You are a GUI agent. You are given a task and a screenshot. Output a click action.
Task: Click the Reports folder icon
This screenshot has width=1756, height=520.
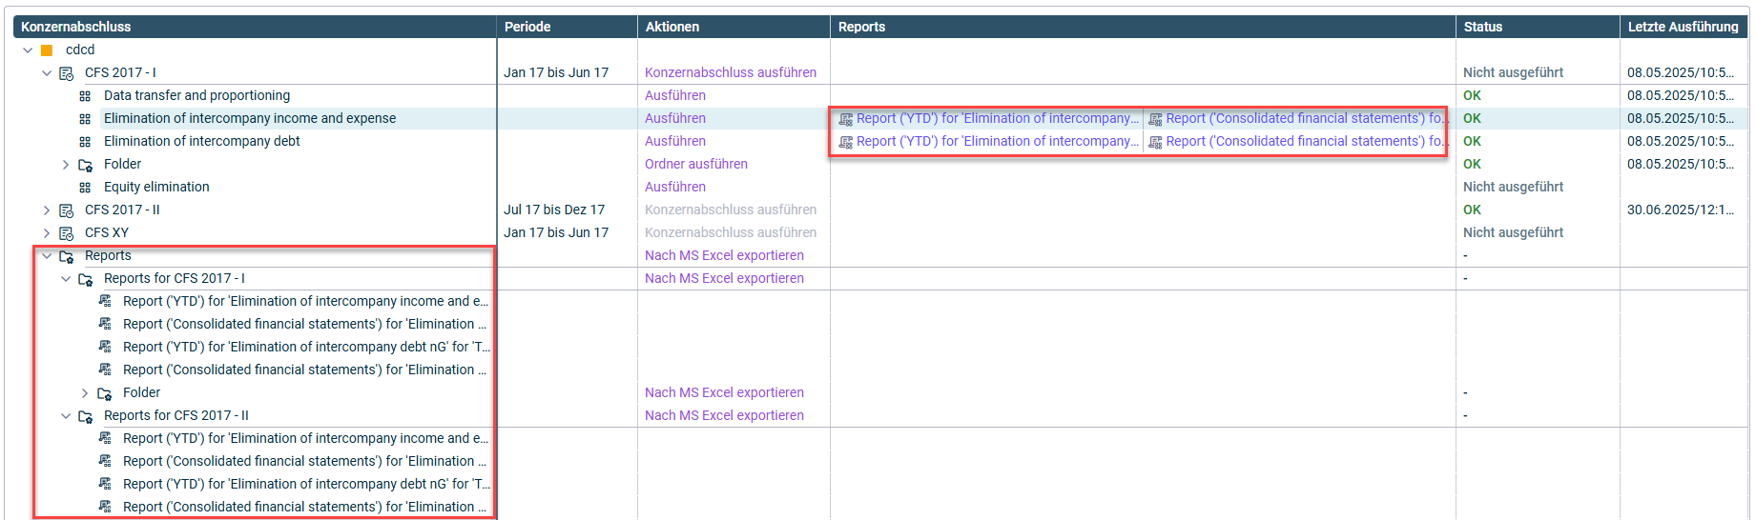pos(67,256)
